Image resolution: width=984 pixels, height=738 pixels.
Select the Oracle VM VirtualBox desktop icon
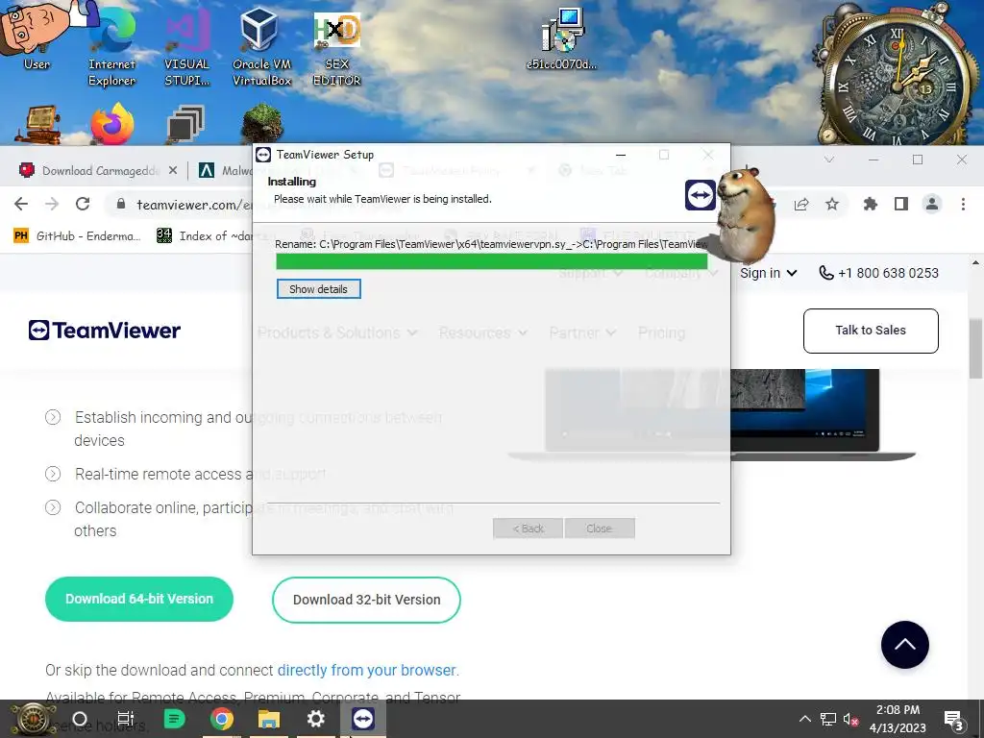261,44
